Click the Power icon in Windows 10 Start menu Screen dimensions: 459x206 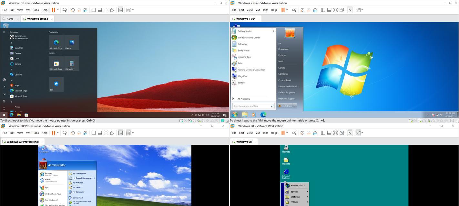click(x=4, y=108)
